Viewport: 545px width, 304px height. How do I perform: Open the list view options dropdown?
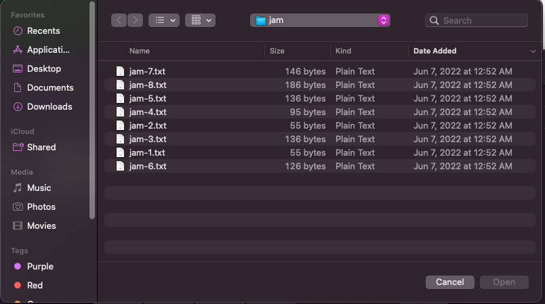164,20
